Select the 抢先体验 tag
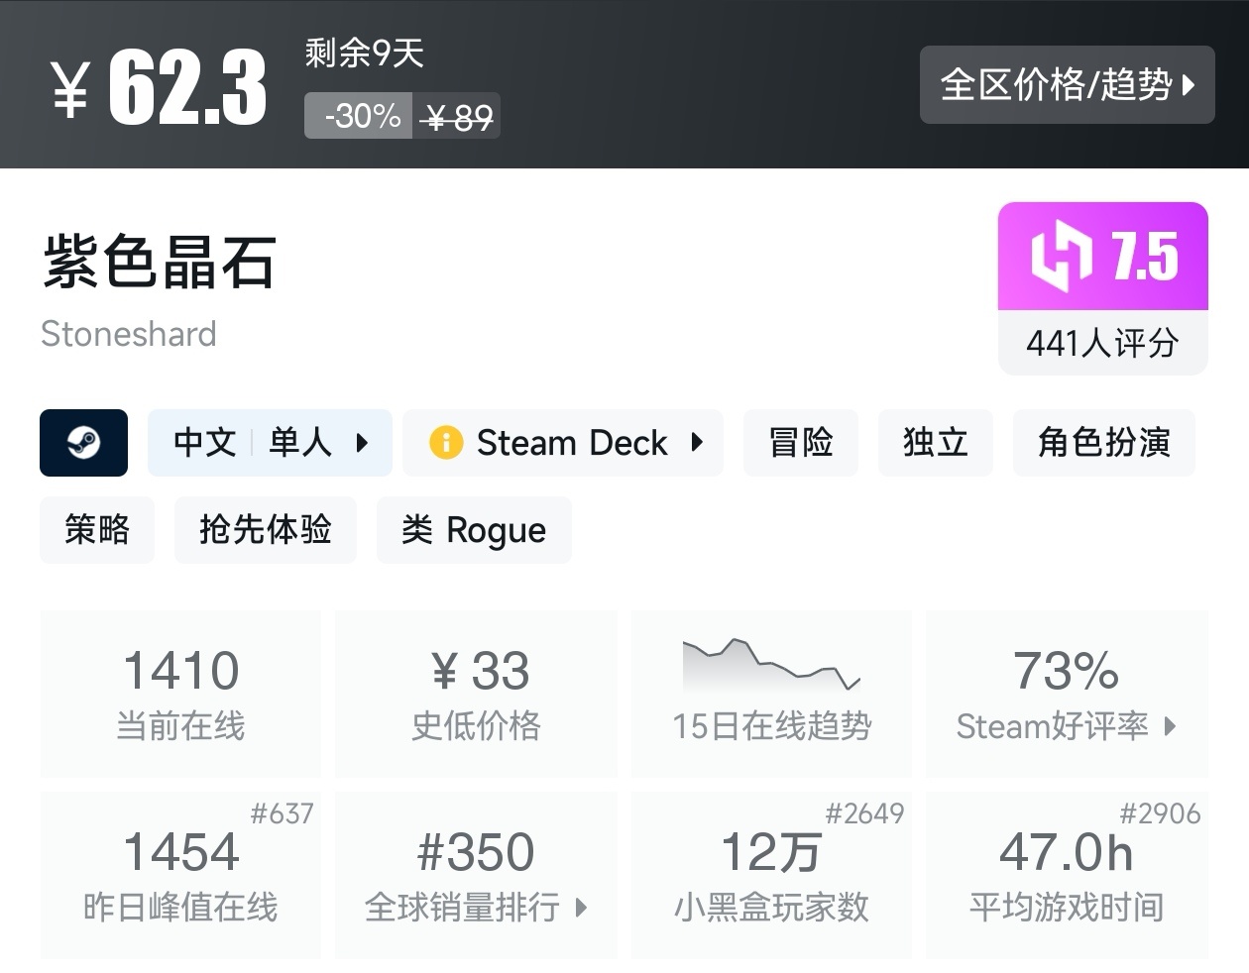Screen dimensions: 1249x973 [265, 530]
